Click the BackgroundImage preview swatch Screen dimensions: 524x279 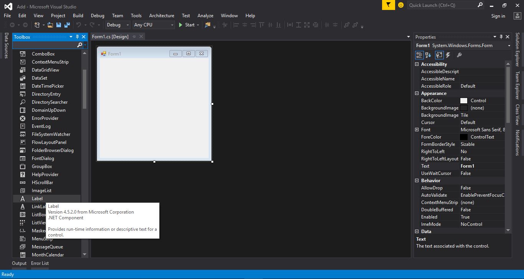464,108
